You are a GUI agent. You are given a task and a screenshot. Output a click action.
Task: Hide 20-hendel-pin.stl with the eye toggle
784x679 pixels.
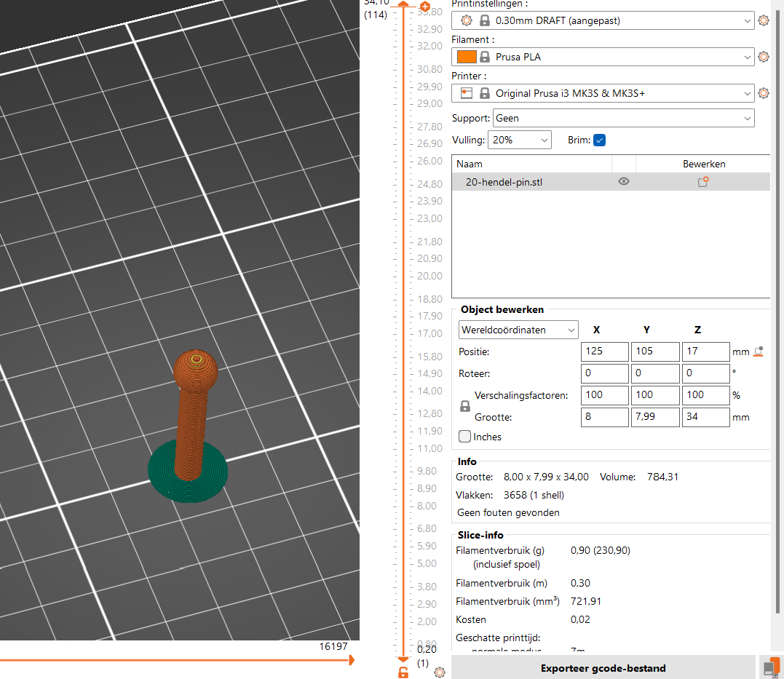(623, 181)
